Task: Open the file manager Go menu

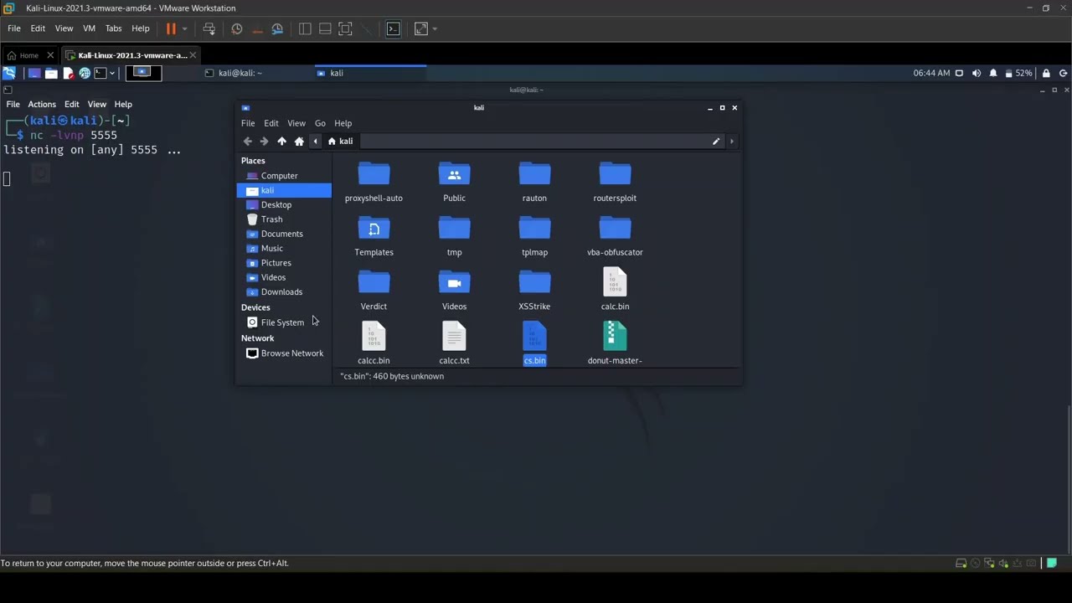Action: pyautogui.click(x=320, y=123)
